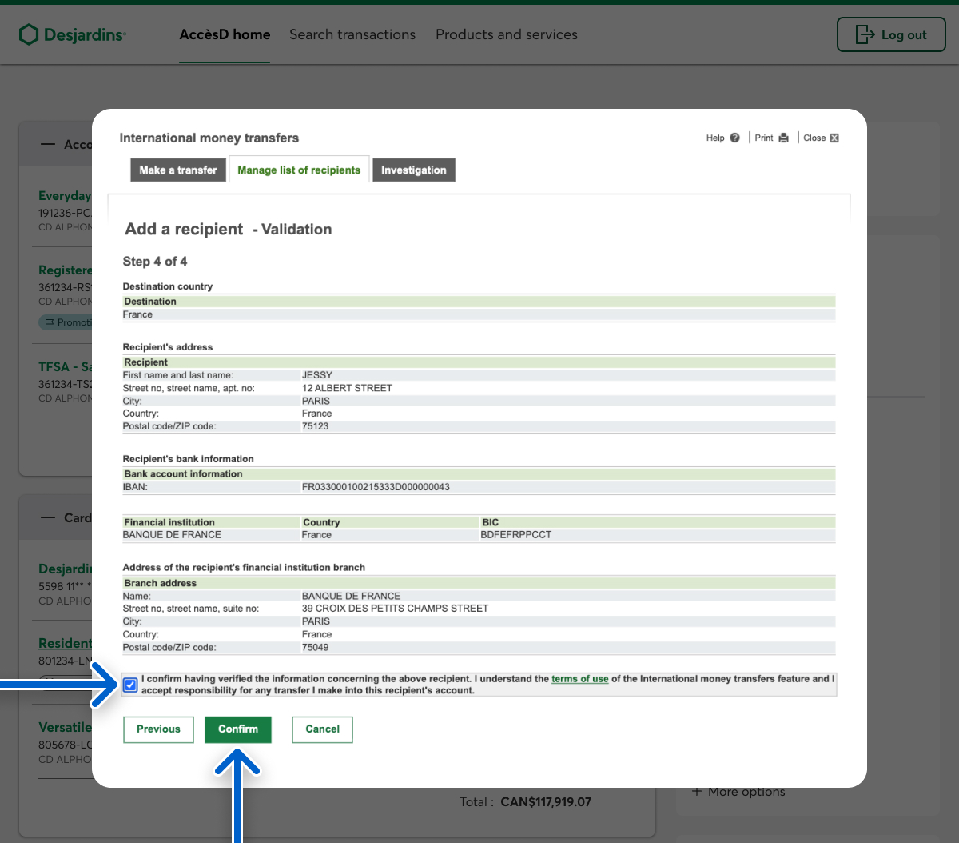Click the Log out button
Screen dimensions: 959x843
pyautogui.click(x=891, y=34)
